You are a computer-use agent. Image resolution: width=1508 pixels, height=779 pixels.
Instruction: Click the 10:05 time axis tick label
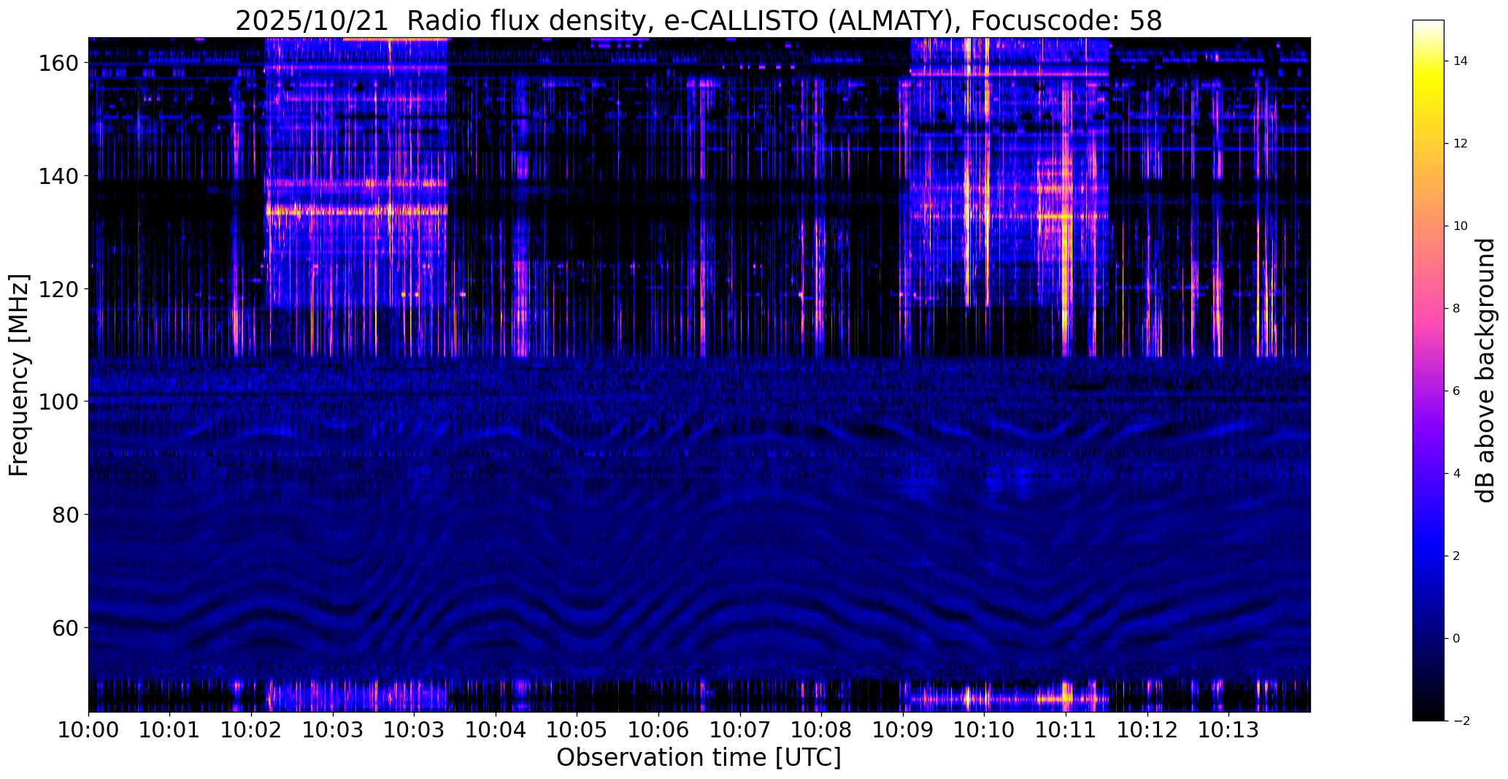(x=577, y=730)
